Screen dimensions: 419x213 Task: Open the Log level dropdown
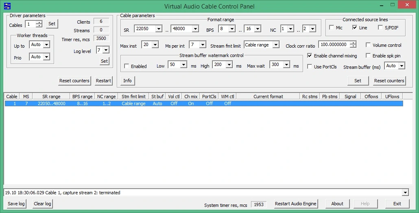(106, 50)
